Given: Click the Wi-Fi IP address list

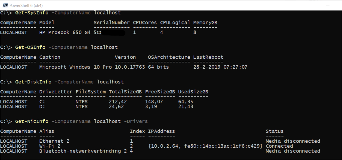Looking at the screenshot, I should (x=205, y=146).
